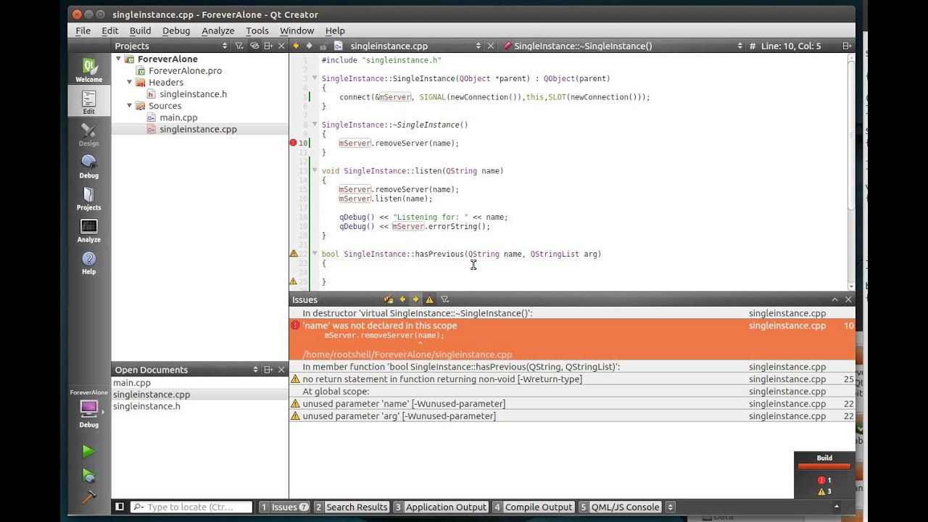The width and height of the screenshot is (928, 522).
Task: Run the project with green arrow
Action: [x=88, y=452]
